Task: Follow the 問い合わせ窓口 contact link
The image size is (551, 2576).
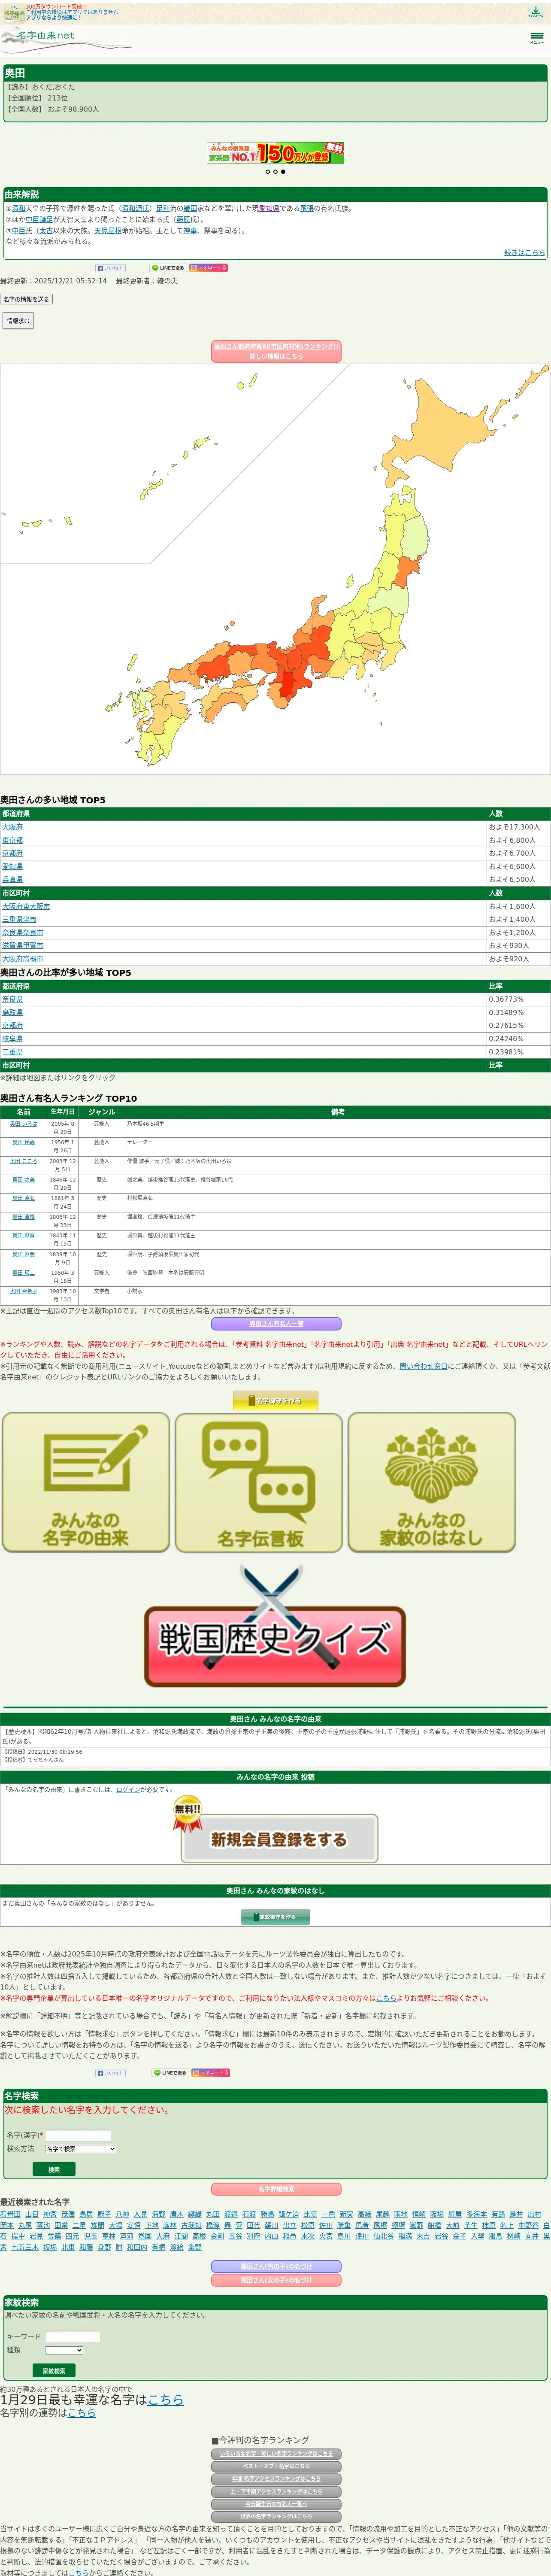Action: click(424, 1366)
